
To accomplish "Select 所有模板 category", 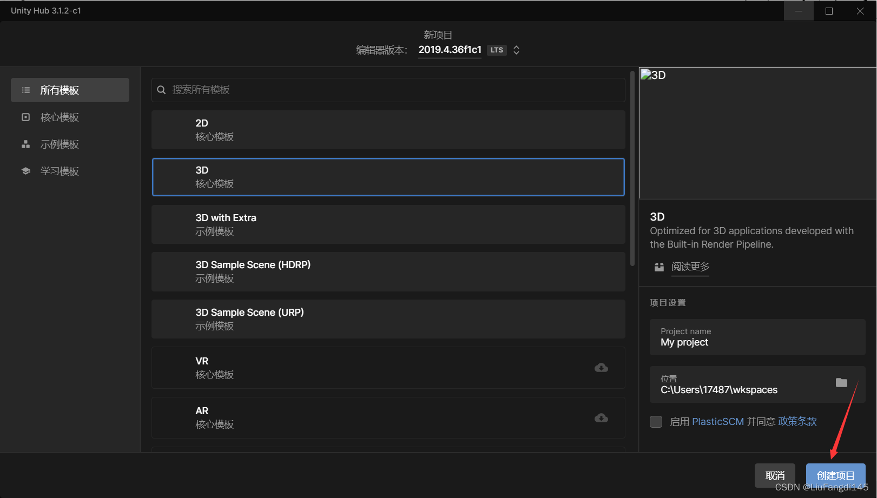I will click(70, 90).
